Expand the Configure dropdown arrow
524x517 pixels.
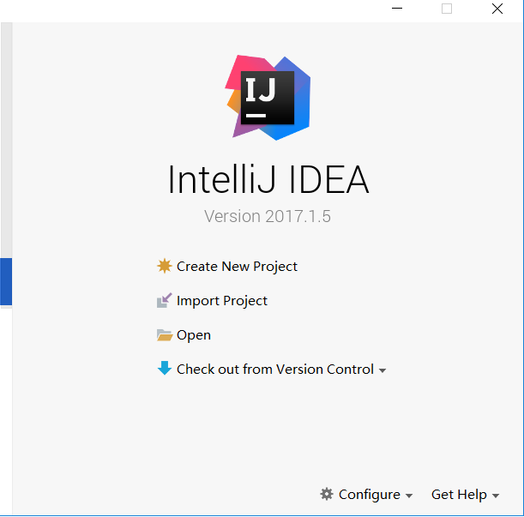409,496
